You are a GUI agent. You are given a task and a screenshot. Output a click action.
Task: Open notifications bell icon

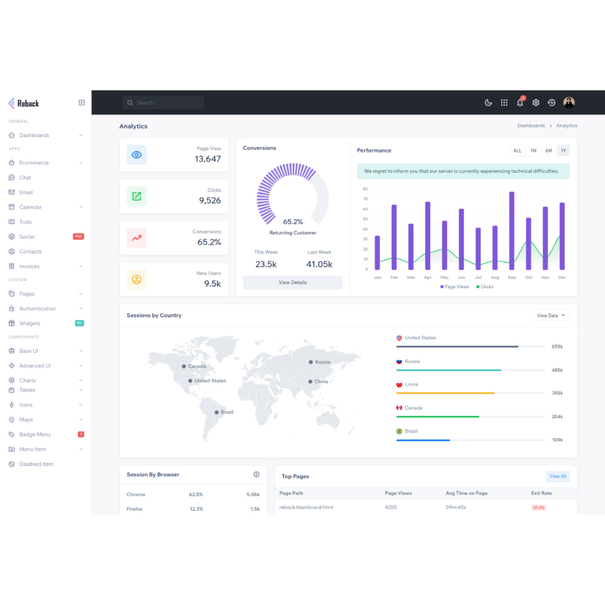pos(520,103)
